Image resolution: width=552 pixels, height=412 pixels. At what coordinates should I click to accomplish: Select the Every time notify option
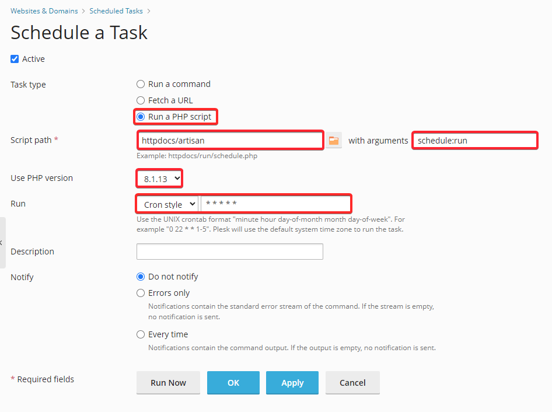141,334
